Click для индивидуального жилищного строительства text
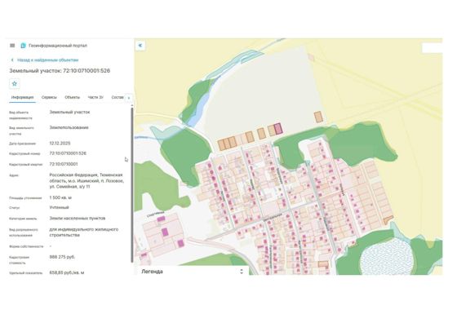 click(83, 232)
